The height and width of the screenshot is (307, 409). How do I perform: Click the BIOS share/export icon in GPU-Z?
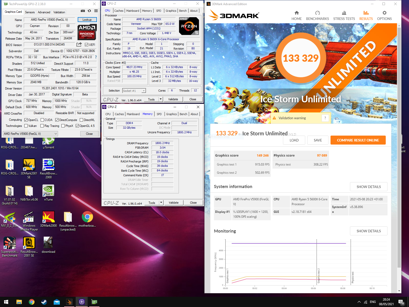click(79, 44)
